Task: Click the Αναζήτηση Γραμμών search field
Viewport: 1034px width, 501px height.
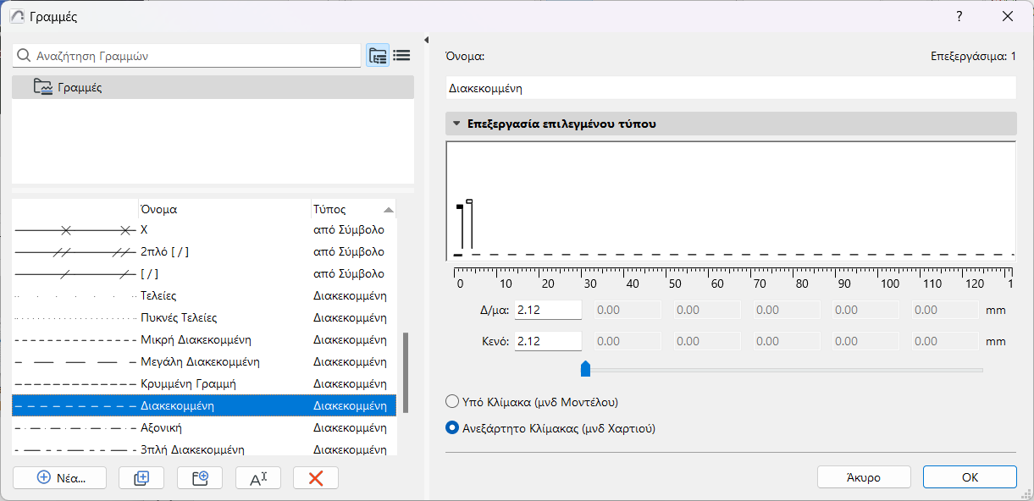Action: pos(186,56)
